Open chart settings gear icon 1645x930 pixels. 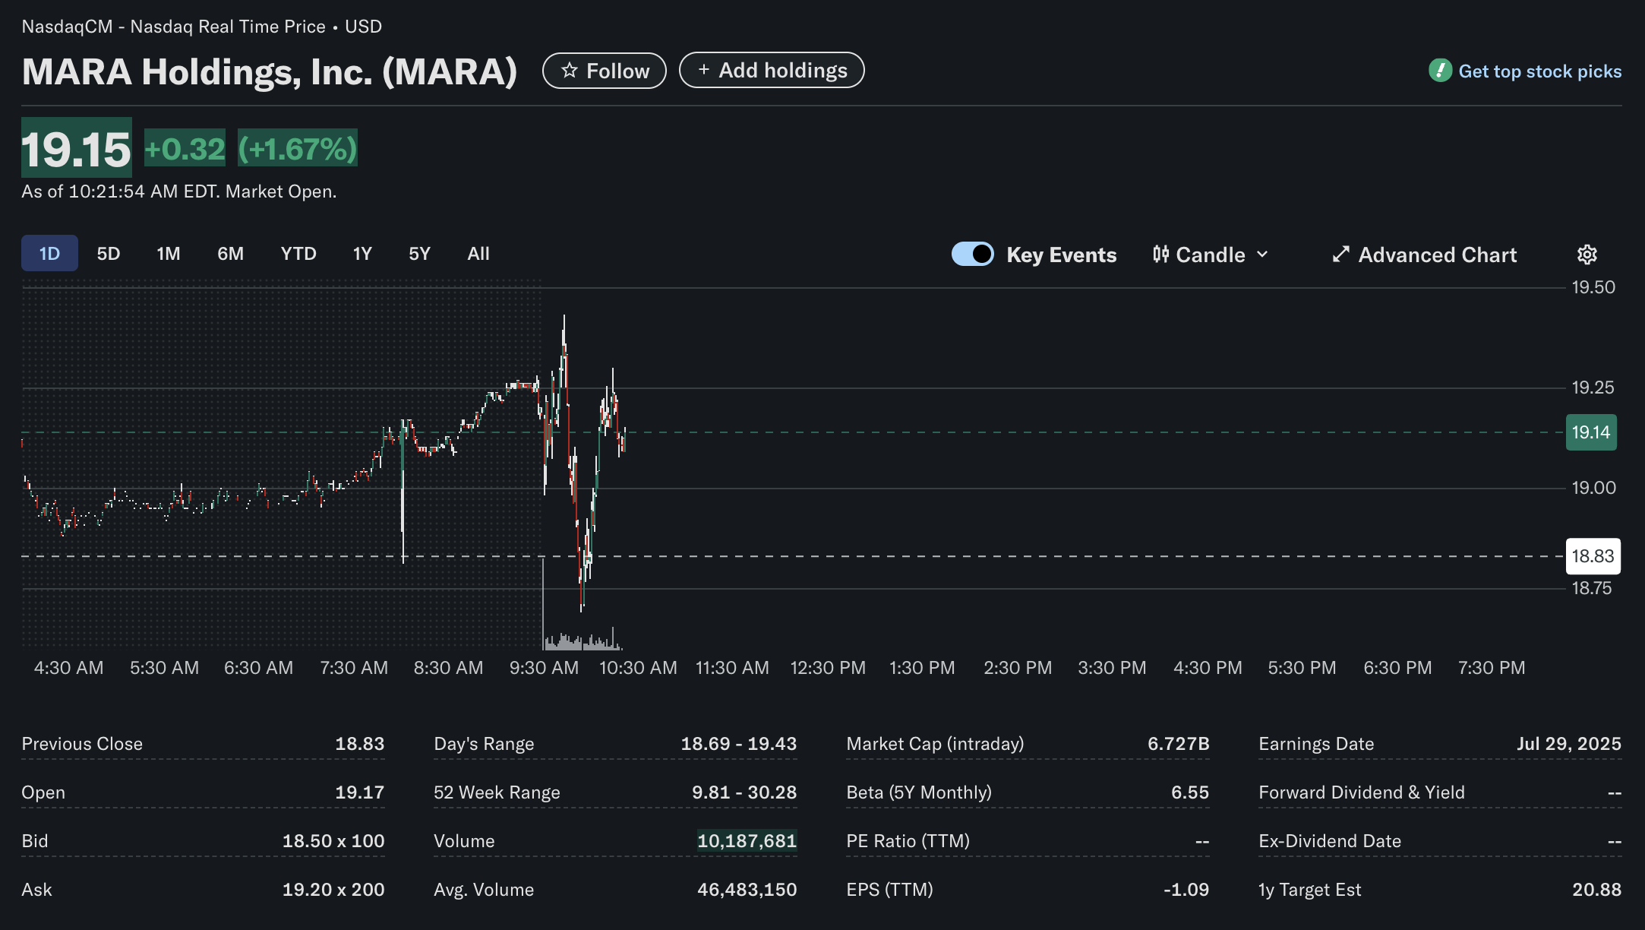coord(1587,255)
